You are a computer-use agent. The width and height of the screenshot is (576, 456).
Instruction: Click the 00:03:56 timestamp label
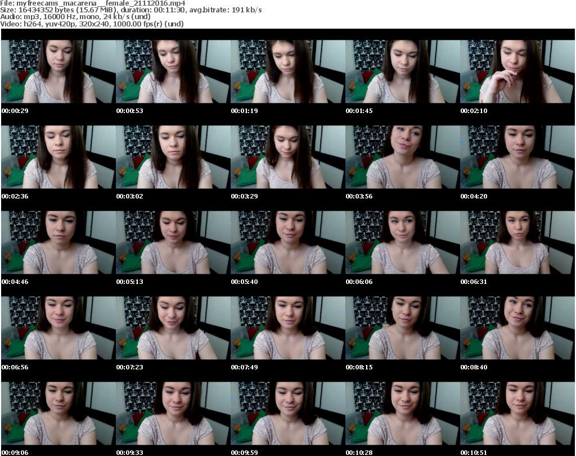359,196
